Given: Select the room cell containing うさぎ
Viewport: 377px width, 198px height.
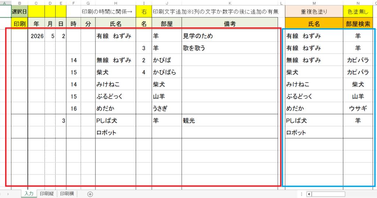Looking at the screenshot, I should coord(166,108).
